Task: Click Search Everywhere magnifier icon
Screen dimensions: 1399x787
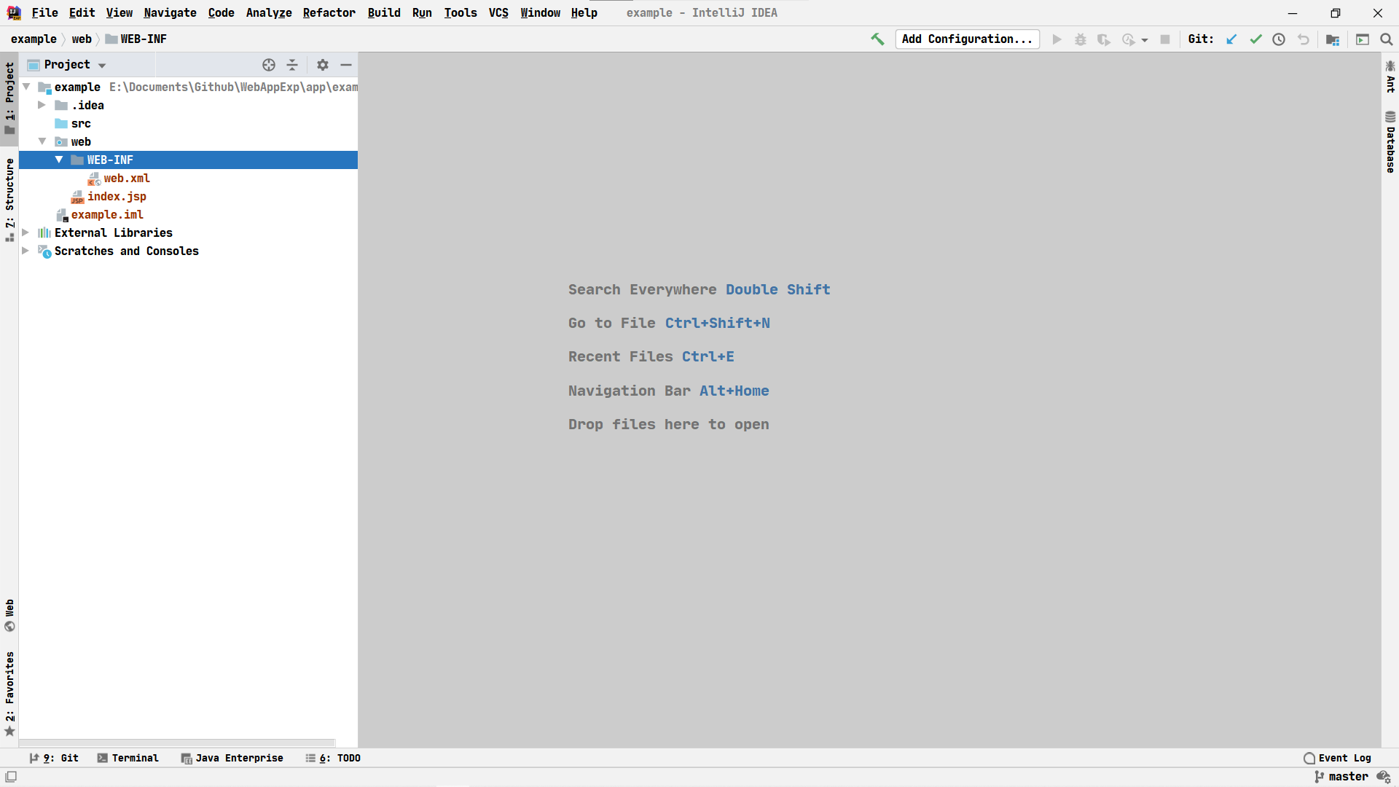Action: click(1387, 39)
